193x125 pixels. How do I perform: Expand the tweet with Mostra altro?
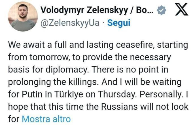46,119
